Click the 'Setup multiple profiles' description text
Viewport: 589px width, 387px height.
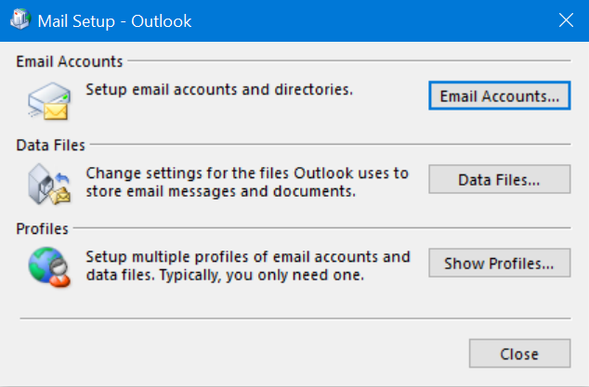(x=247, y=265)
